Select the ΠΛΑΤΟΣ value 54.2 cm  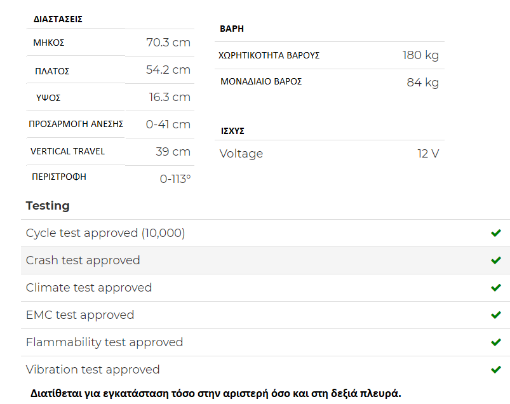pyautogui.click(x=168, y=70)
